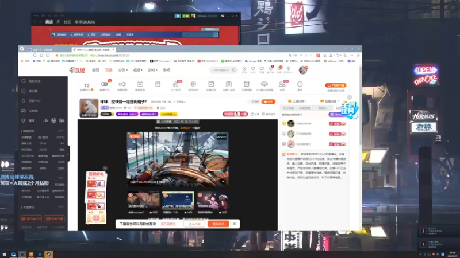Open the user avatar in the header
Screen dimensions: 460x258
click(303, 70)
